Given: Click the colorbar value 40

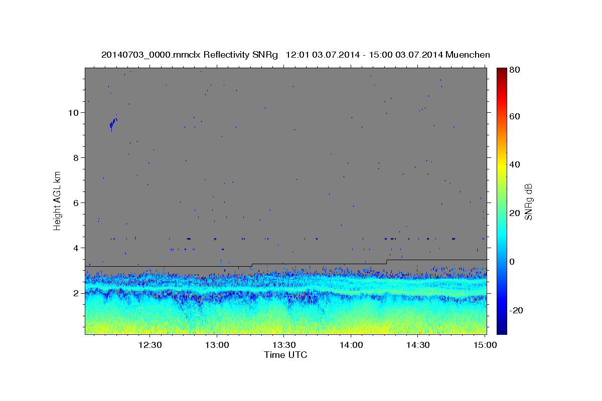Looking at the screenshot, I should [x=516, y=164].
